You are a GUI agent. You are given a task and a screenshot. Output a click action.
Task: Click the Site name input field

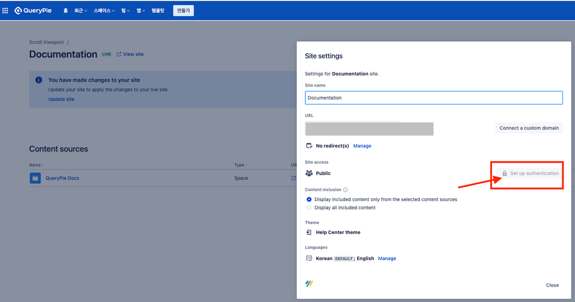click(434, 97)
